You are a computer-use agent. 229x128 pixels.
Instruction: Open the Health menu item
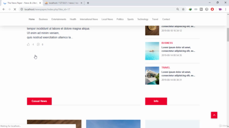pyautogui.click(x=73, y=19)
